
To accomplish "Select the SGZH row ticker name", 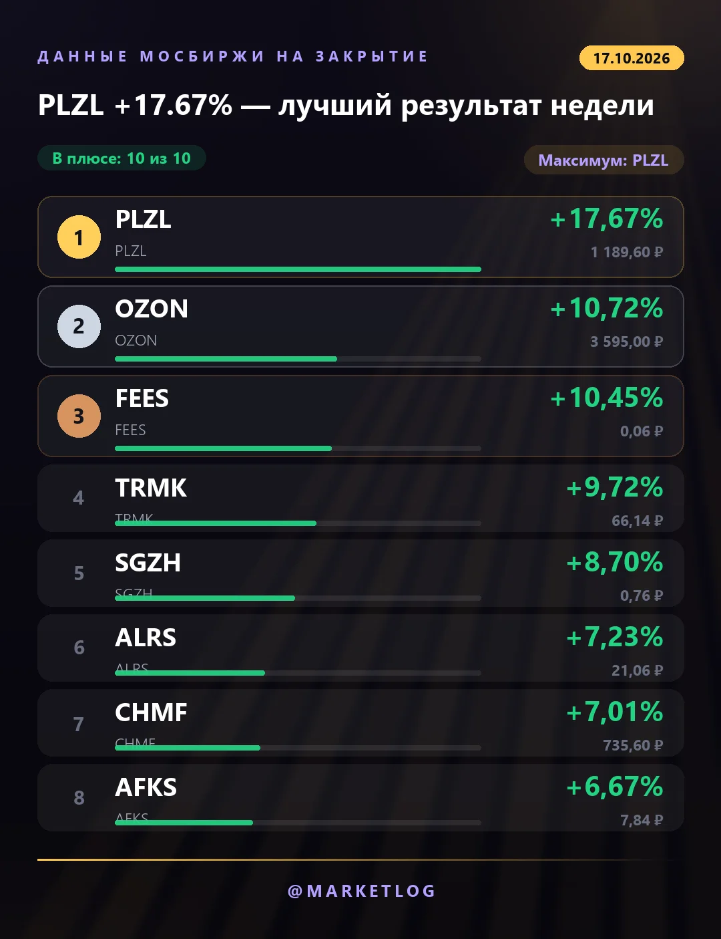I will (x=148, y=563).
